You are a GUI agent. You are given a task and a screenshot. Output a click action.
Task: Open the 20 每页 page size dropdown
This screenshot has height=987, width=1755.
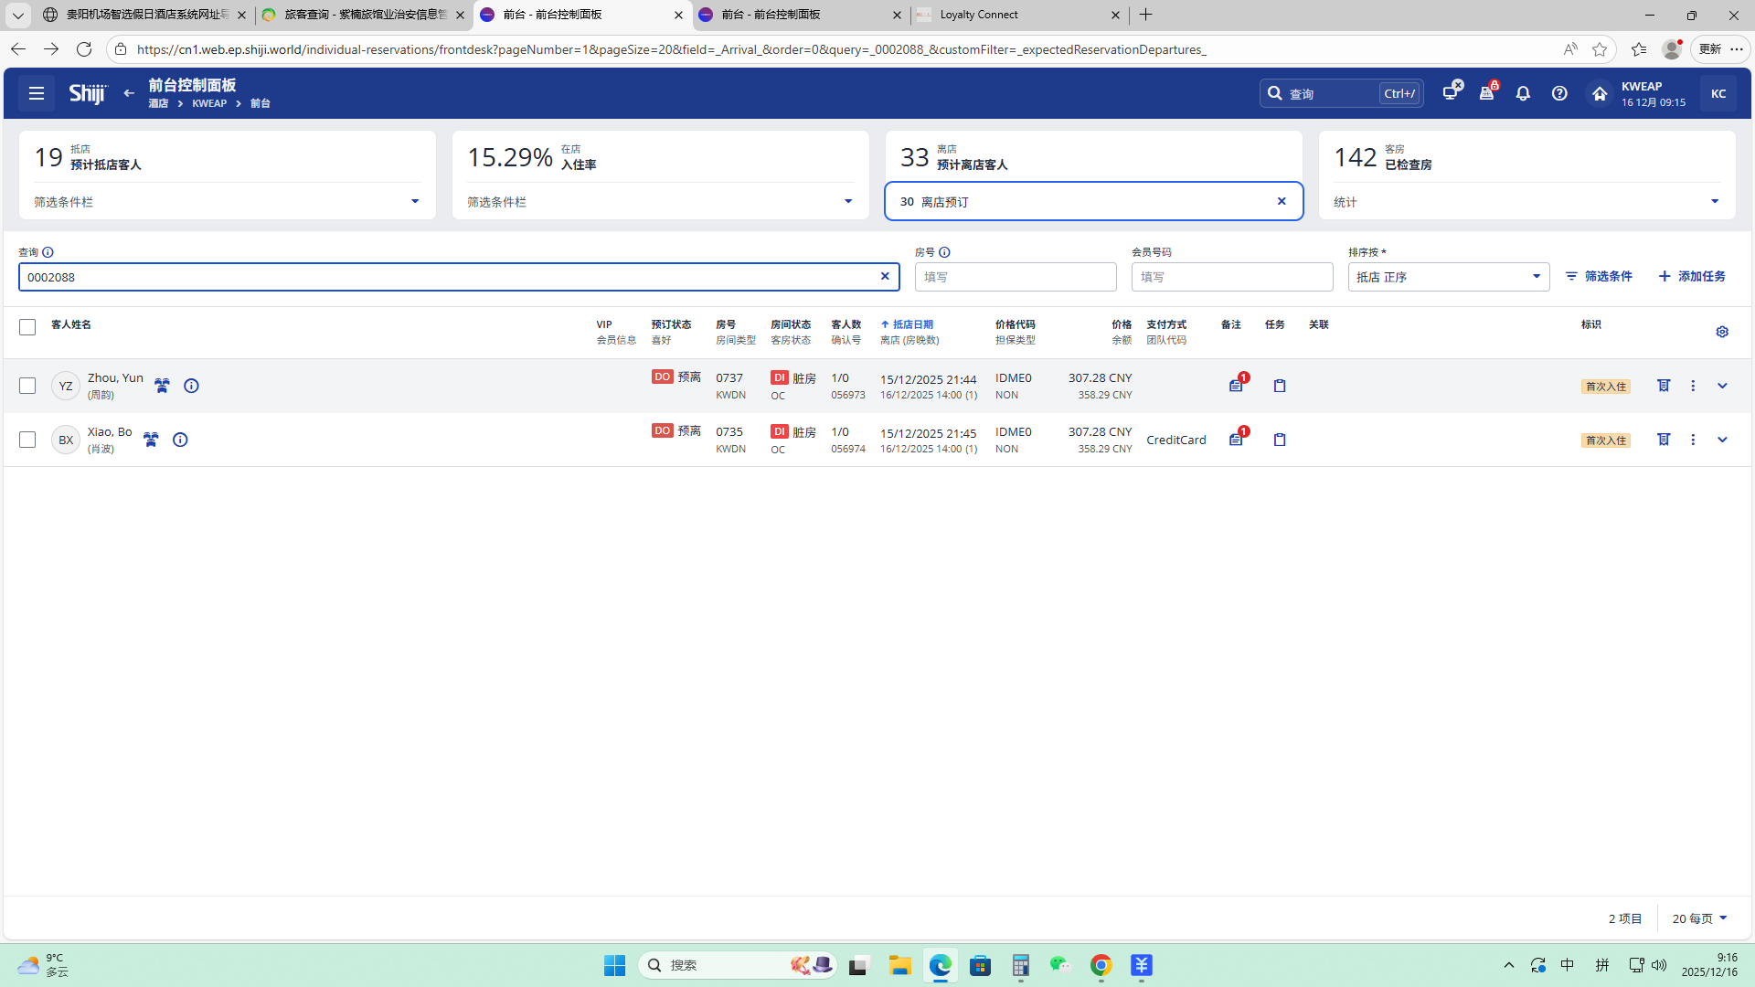(1699, 918)
